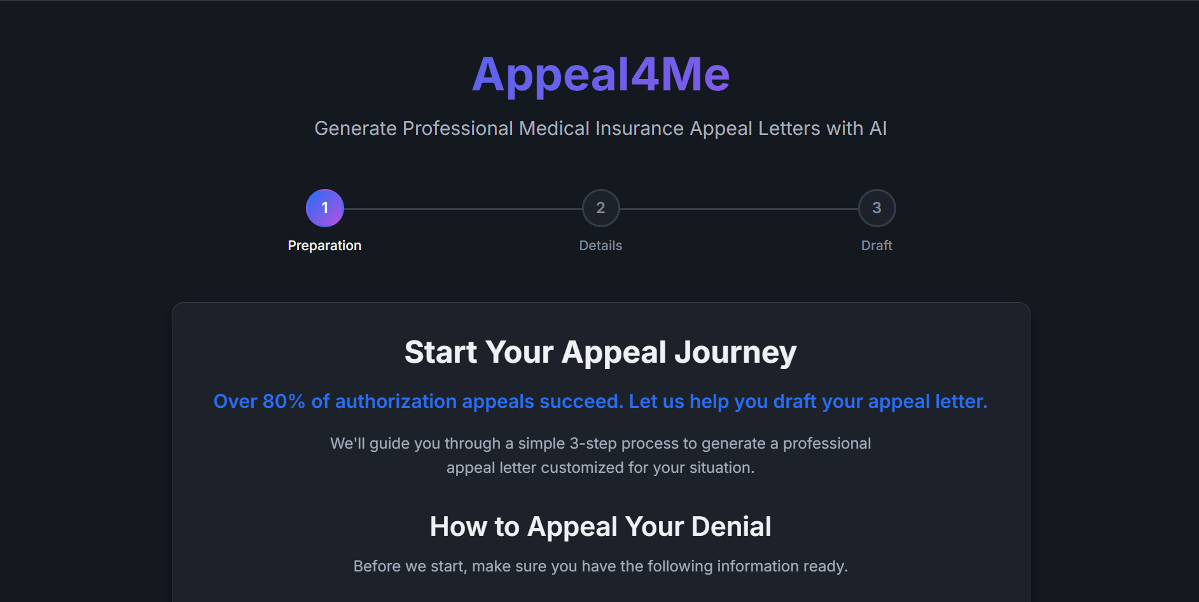This screenshot has width=1199, height=602.
Task: Click the three-step process description text
Action: tap(600, 444)
